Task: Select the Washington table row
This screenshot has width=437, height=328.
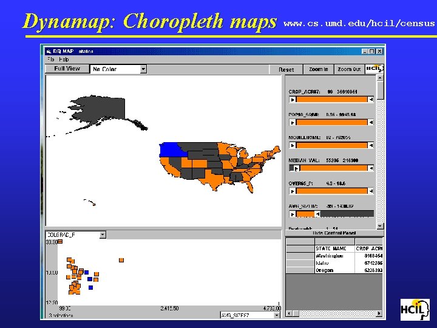Action: (x=334, y=256)
